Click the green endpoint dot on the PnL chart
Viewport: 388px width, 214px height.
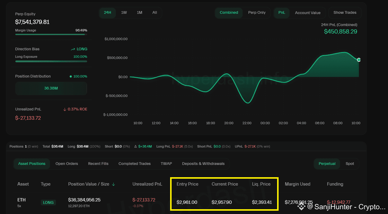pos(358,60)
